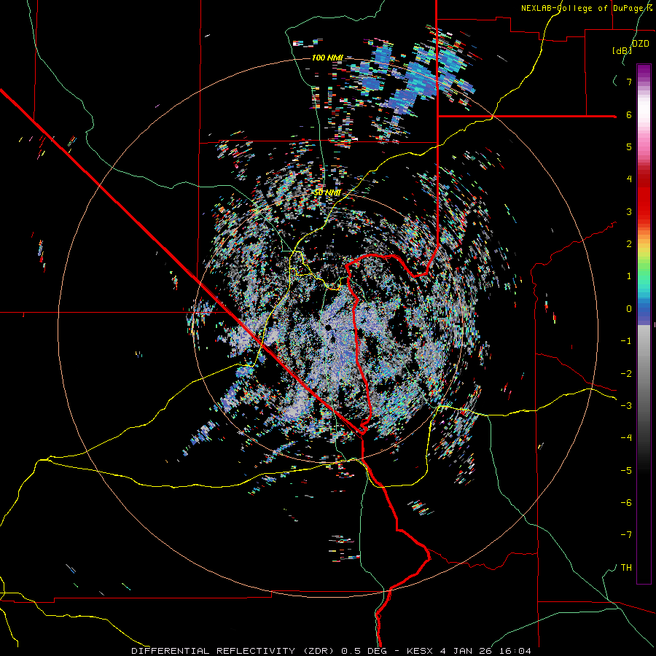Click the "-3" value on the color scale

tap(626, 406)
